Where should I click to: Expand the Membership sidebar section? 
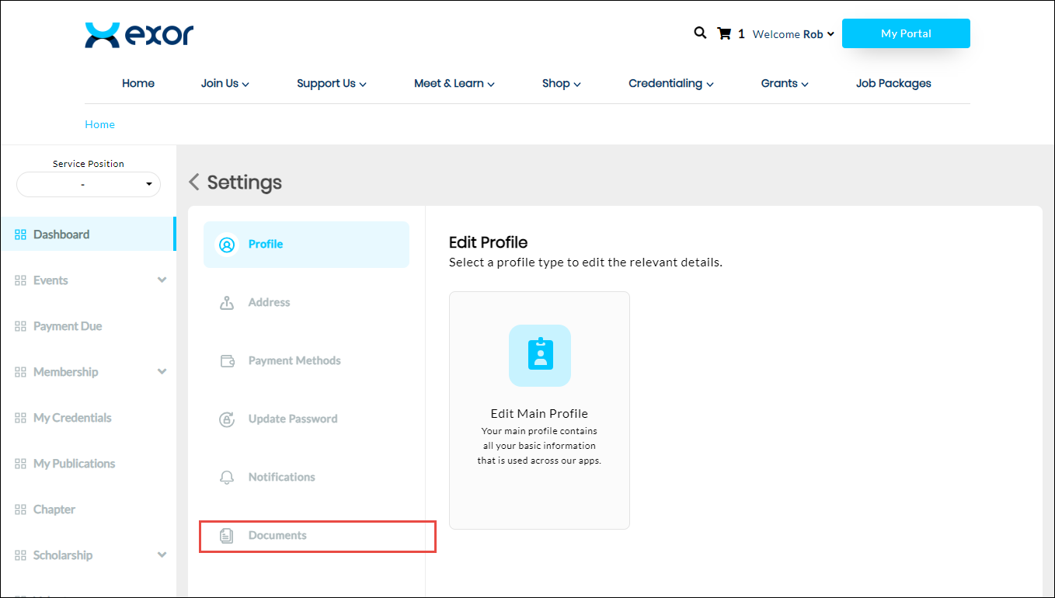(x=162, y=372)
